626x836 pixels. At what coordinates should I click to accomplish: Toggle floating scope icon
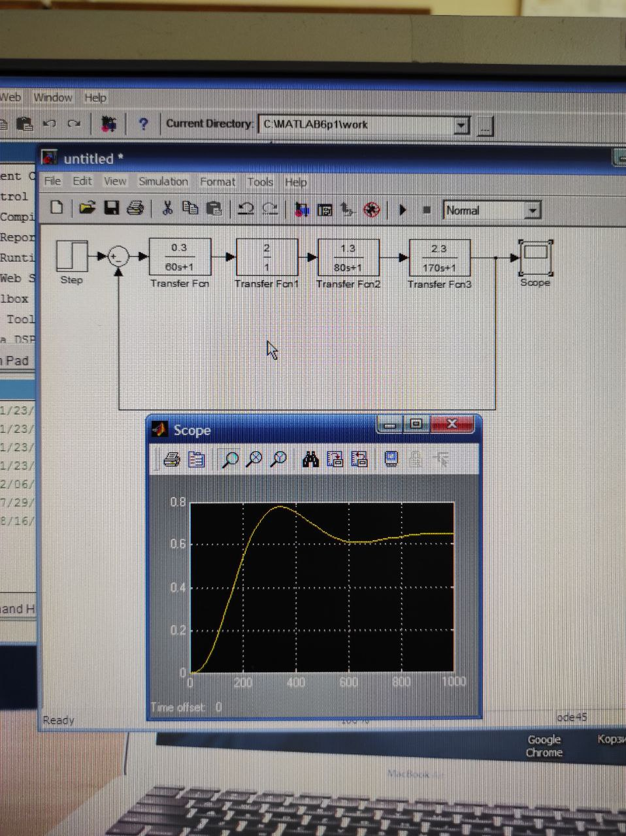point(391,460)
